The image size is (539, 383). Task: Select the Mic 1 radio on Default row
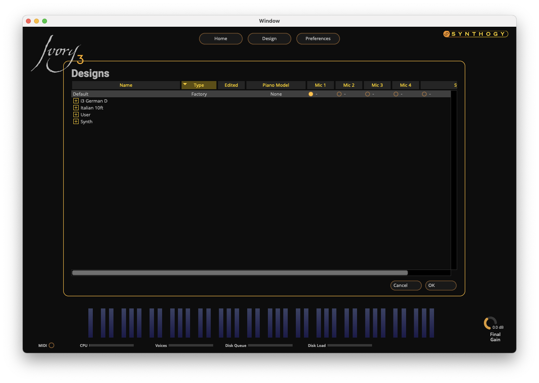(x=311, y=94)
